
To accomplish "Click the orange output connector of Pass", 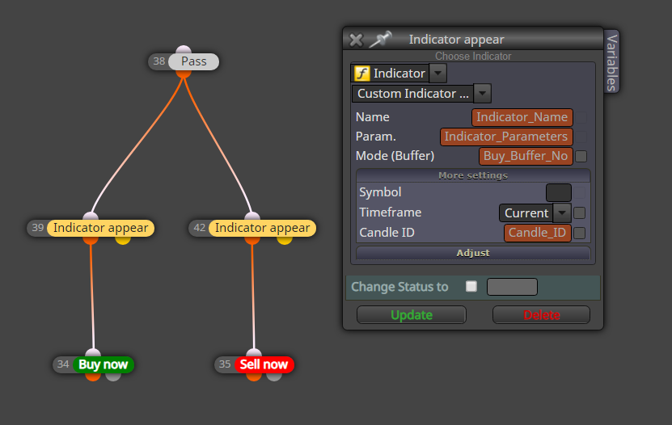I will 184,74.
